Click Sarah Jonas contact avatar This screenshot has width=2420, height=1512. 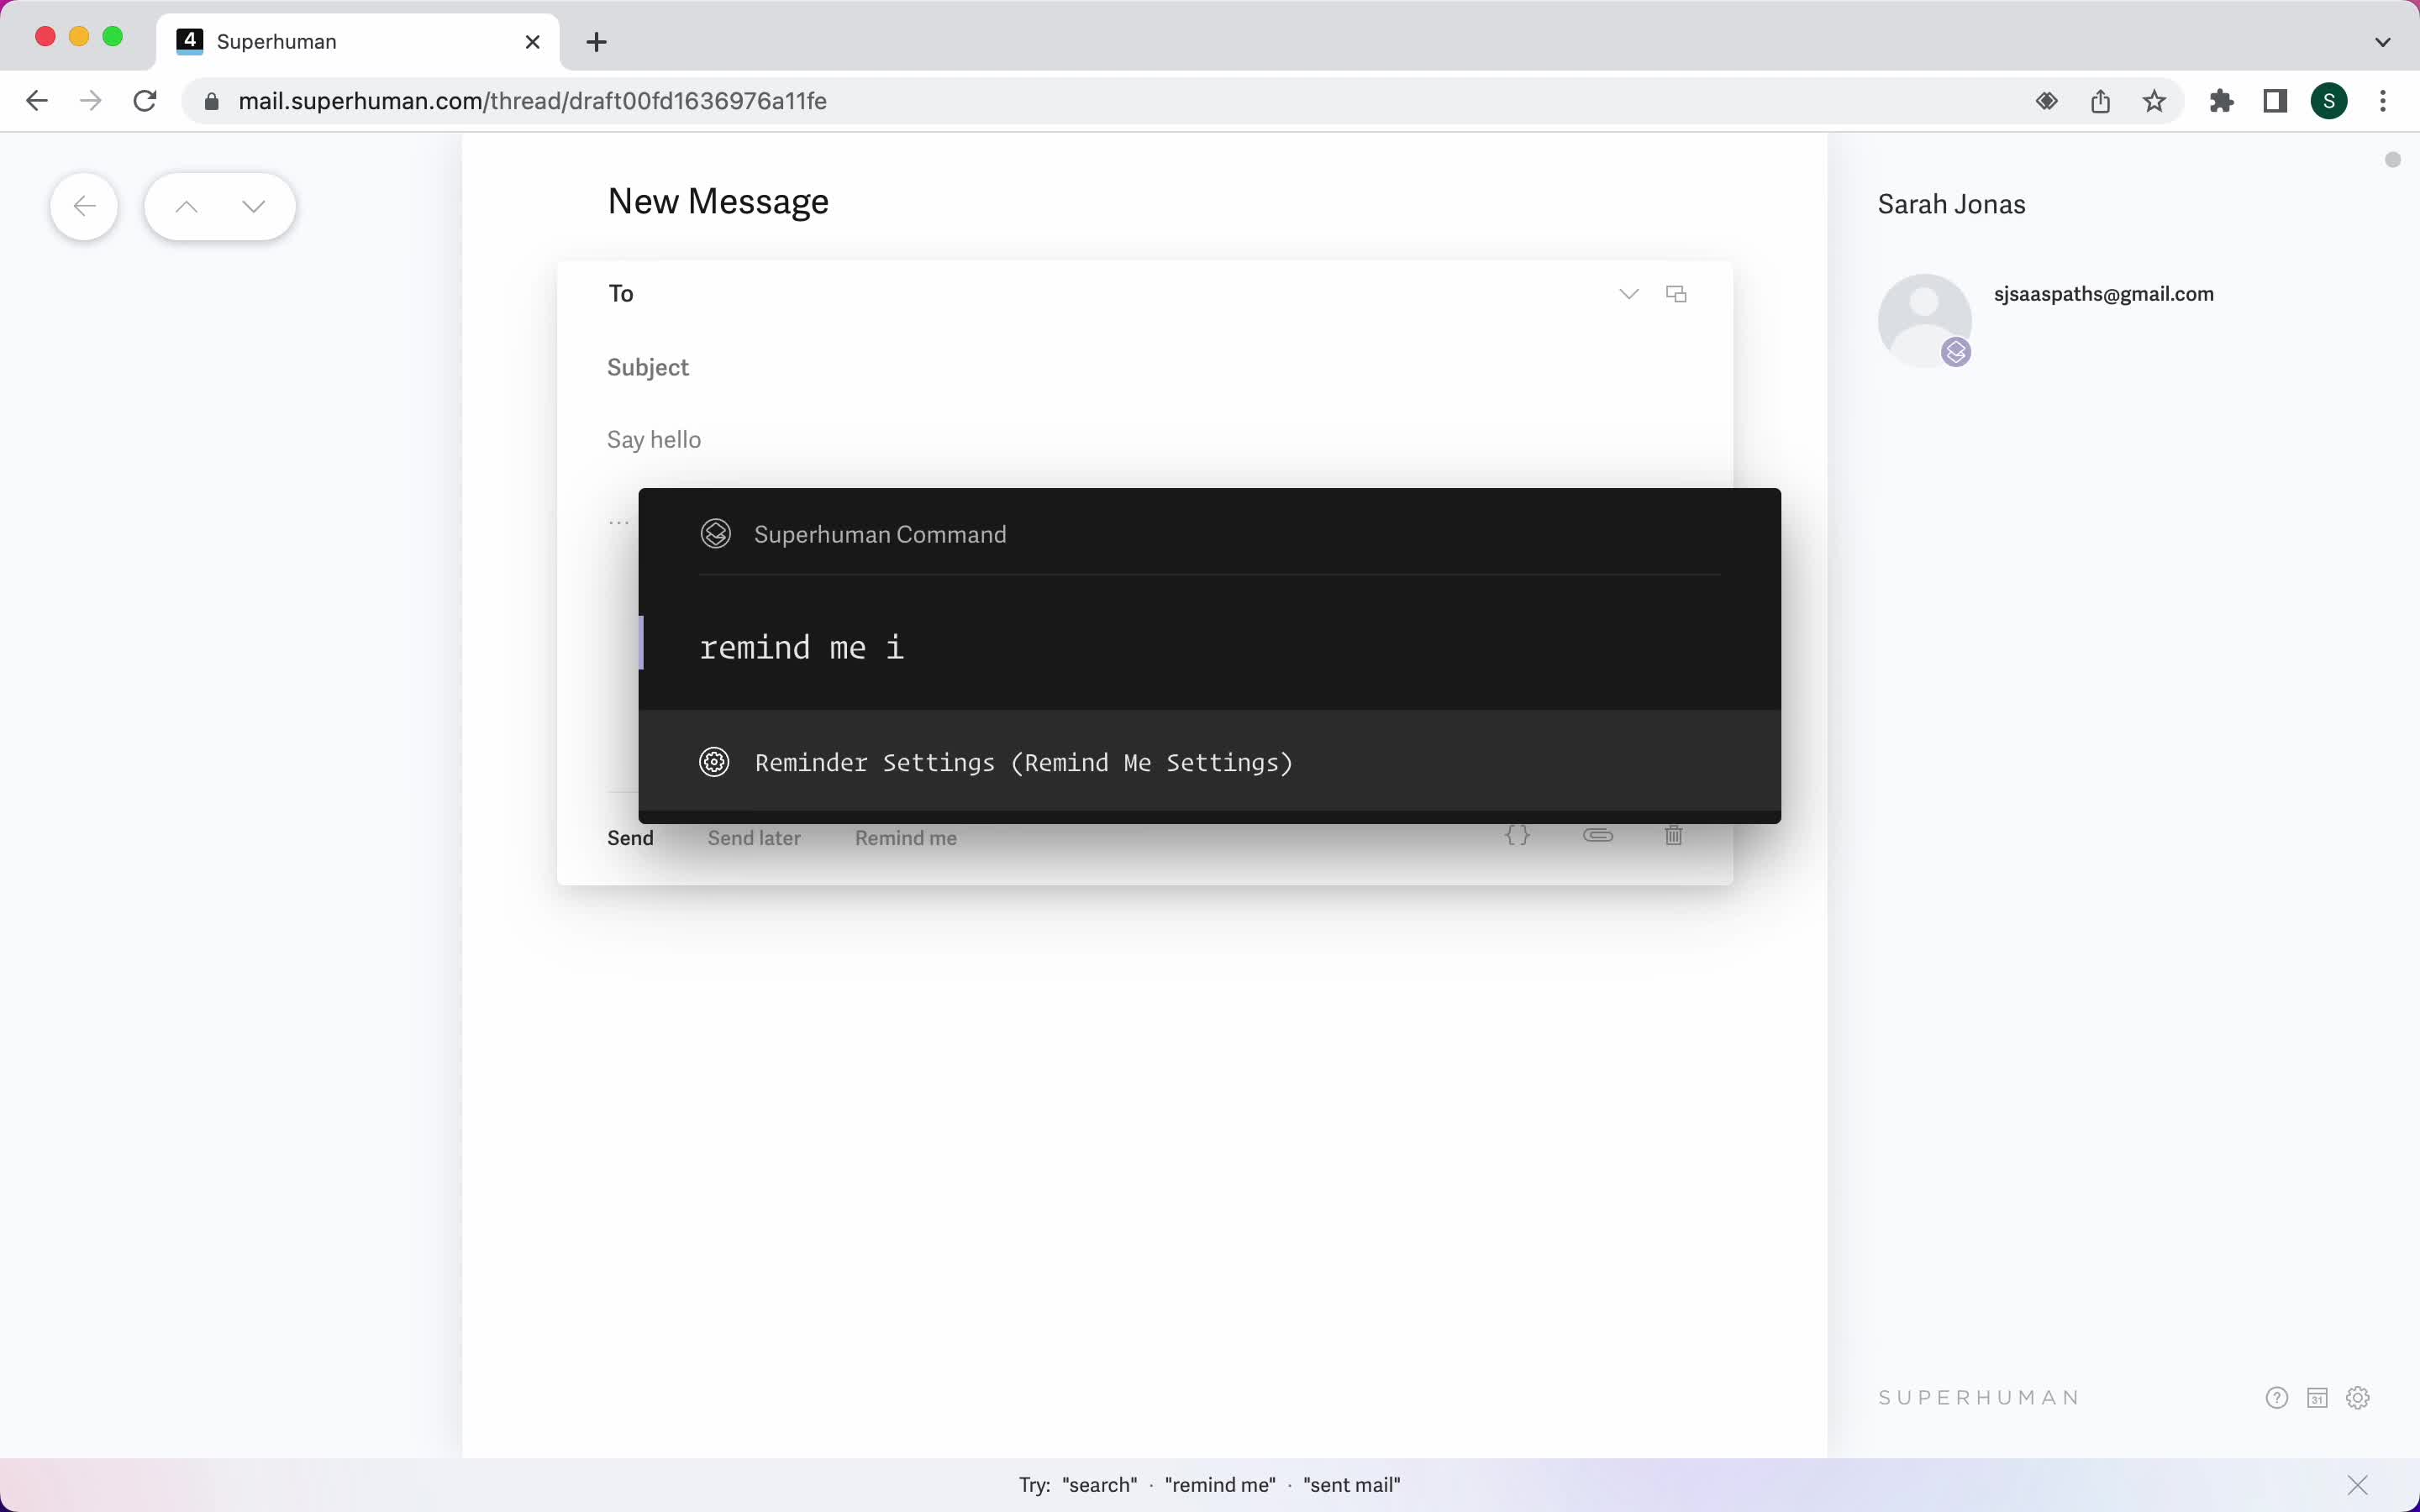pos(1924,321)
